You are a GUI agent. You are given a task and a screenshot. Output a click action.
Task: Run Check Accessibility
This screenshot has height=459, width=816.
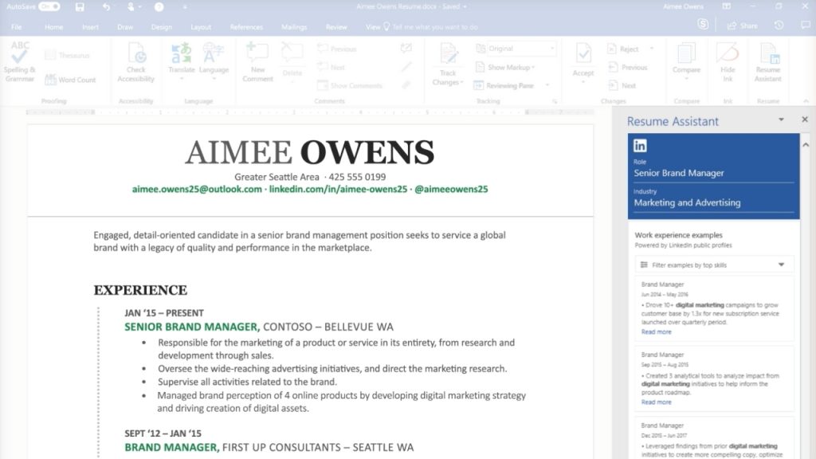point(135,63)
